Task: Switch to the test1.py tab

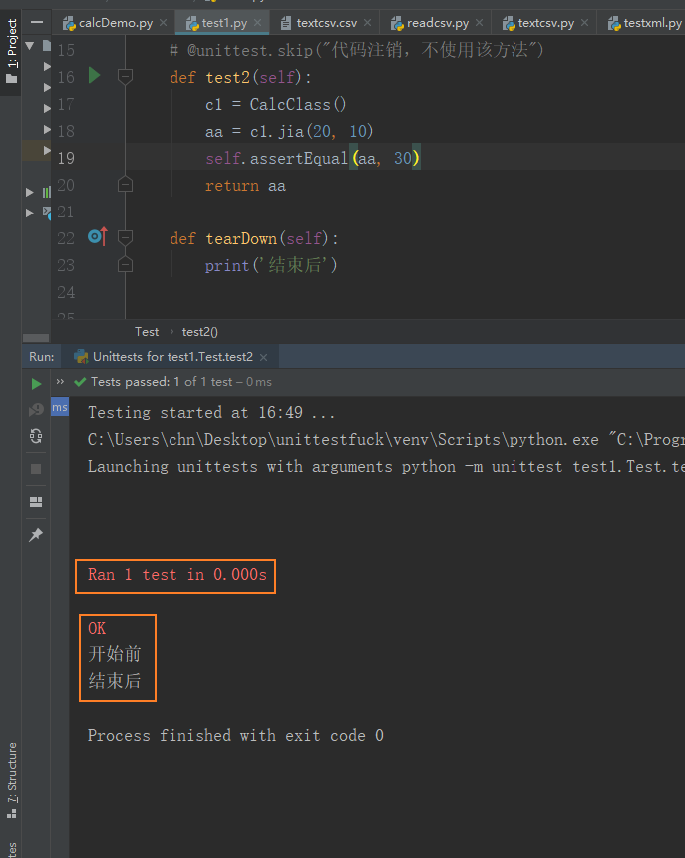Action: click(x=224, y=23)
